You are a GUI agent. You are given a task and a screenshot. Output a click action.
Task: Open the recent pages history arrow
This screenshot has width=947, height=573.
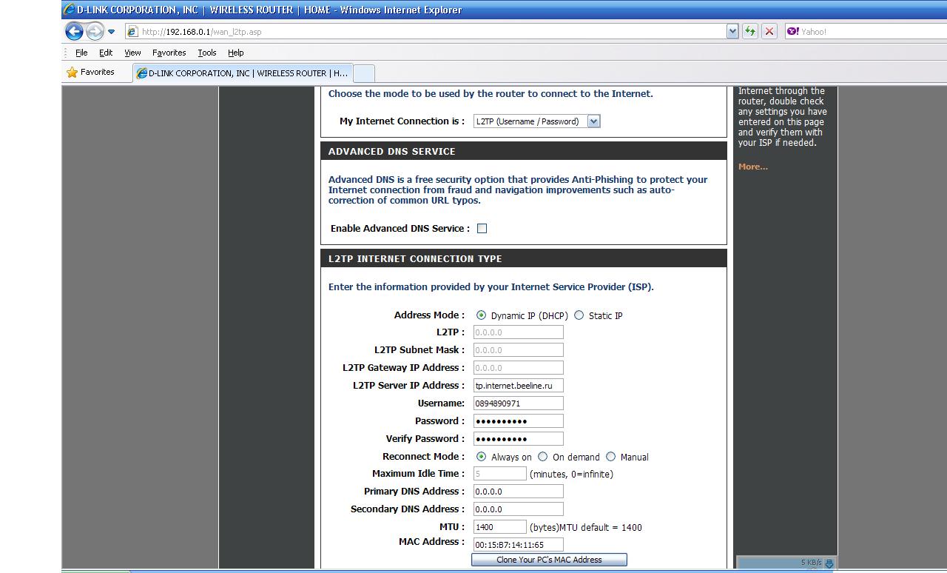pyautogui.click(x=111, y=32)
